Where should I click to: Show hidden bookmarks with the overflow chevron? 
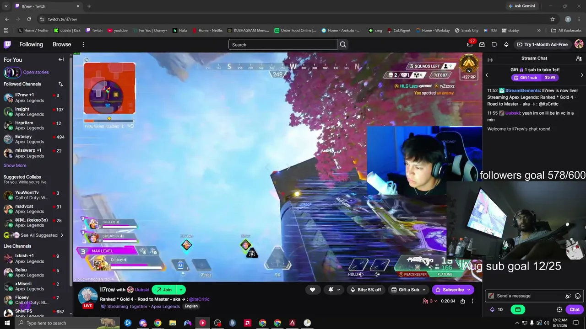coord(539,31)
